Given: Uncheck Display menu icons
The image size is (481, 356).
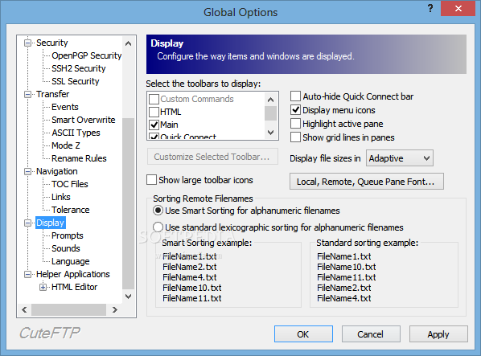Looking at the screenshot, I should coord(295,110).
